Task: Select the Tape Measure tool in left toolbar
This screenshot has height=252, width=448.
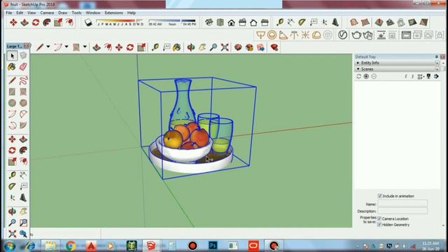Action: [12, 175]
